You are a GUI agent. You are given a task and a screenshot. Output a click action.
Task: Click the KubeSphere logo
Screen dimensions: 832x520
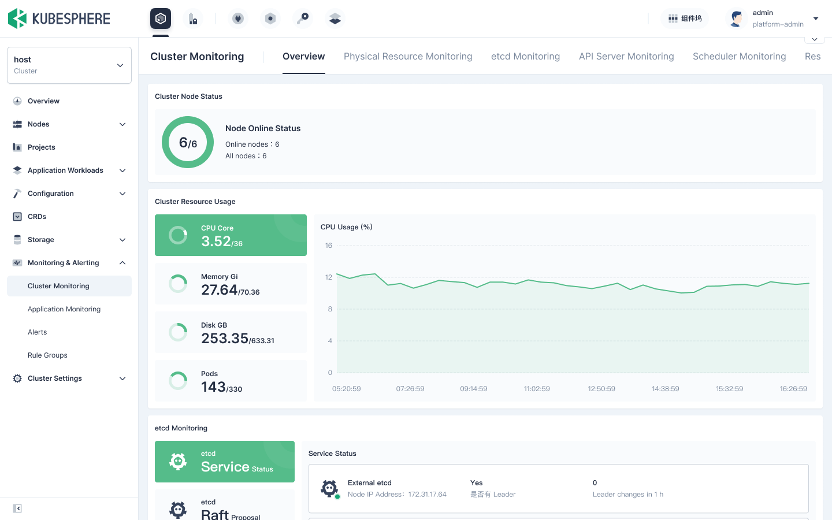59,18
